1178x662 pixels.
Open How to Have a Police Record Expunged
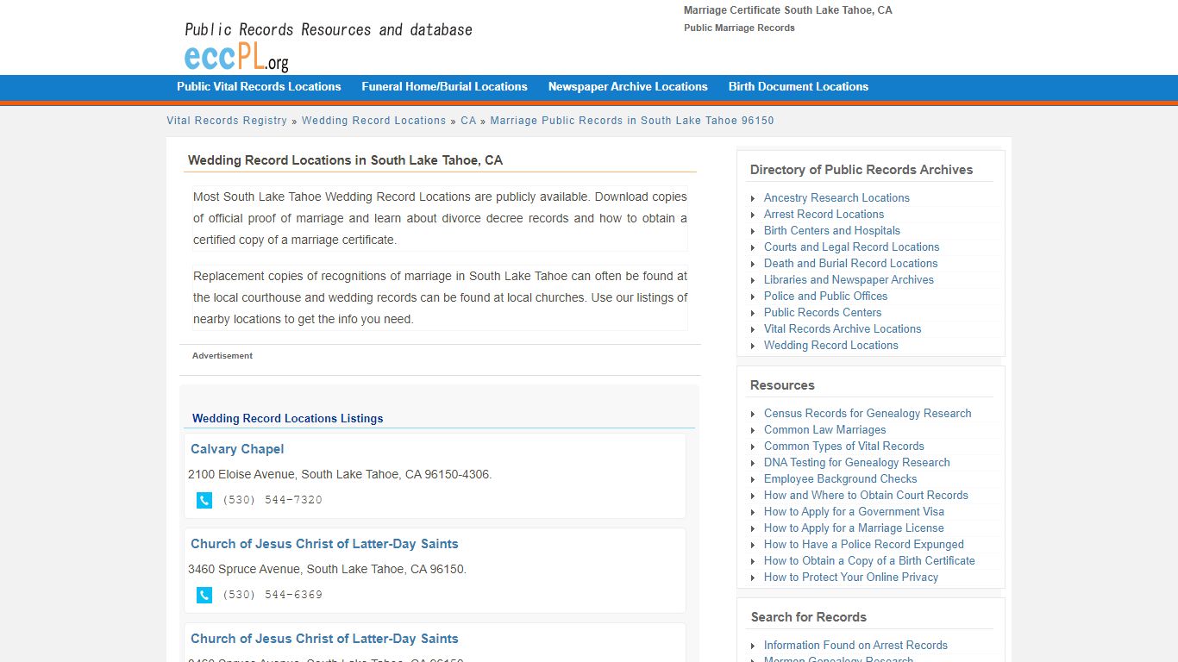pyautogui.click(x=864, y=544)
